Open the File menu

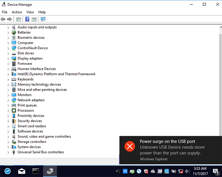coord(5,12)
